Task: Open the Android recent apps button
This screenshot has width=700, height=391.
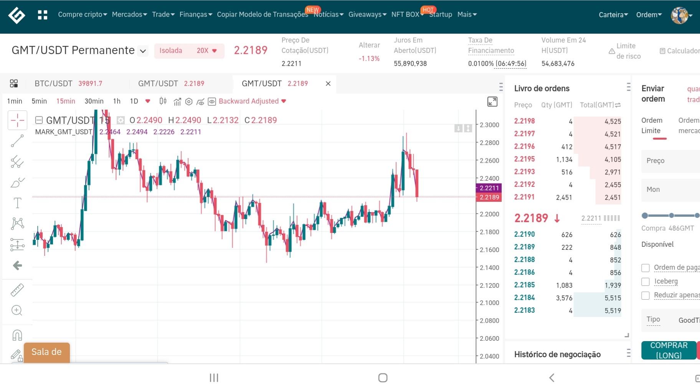Action: pos(214,378)
